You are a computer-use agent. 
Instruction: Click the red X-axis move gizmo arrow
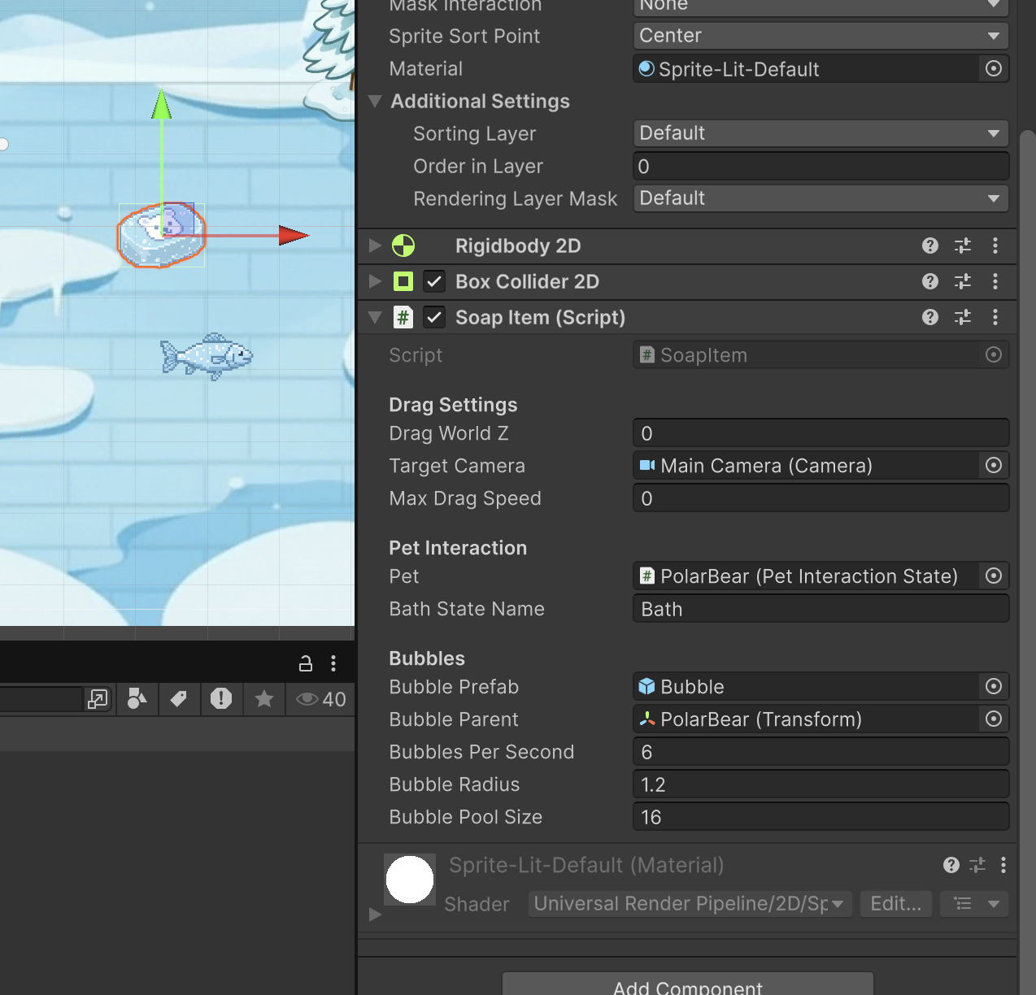coord(293,236)
